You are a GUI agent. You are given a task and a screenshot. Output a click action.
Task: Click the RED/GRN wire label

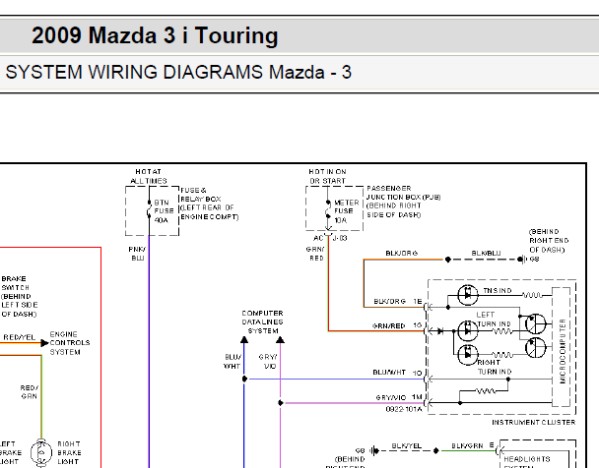click(29, 392)
